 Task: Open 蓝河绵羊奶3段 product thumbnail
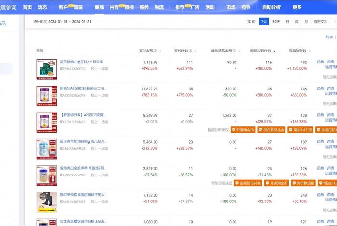coord(47,149)
